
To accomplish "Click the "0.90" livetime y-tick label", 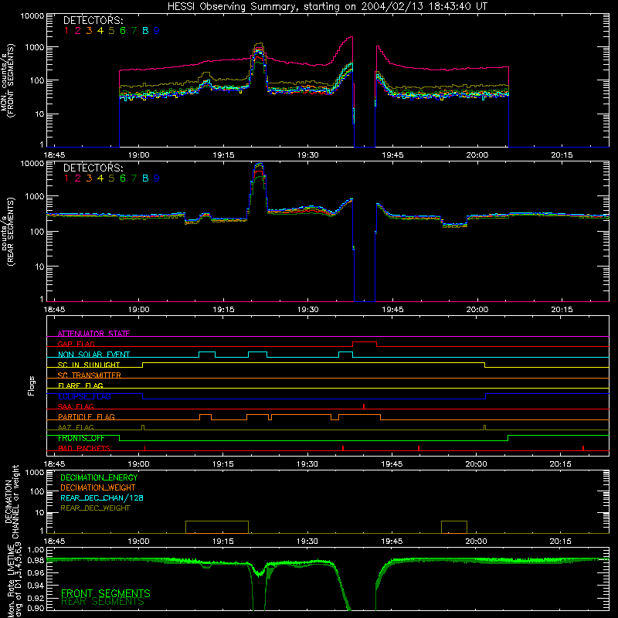I will point(36,608).
